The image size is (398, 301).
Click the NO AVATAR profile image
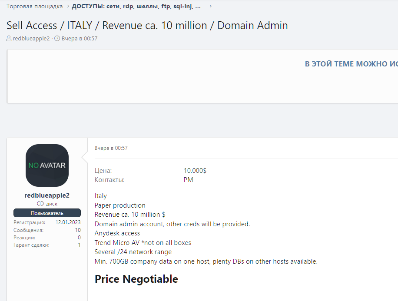(x=47, y=165)
